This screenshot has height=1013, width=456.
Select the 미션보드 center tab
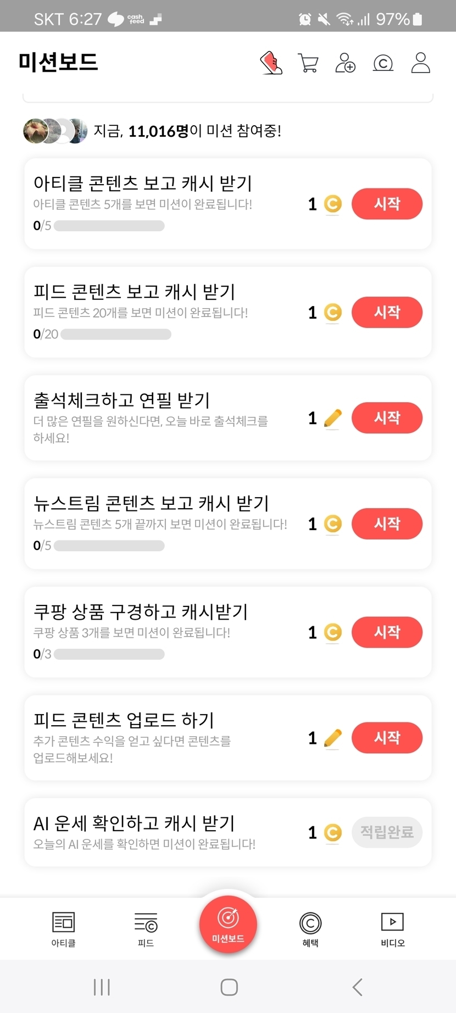(228, 923)
